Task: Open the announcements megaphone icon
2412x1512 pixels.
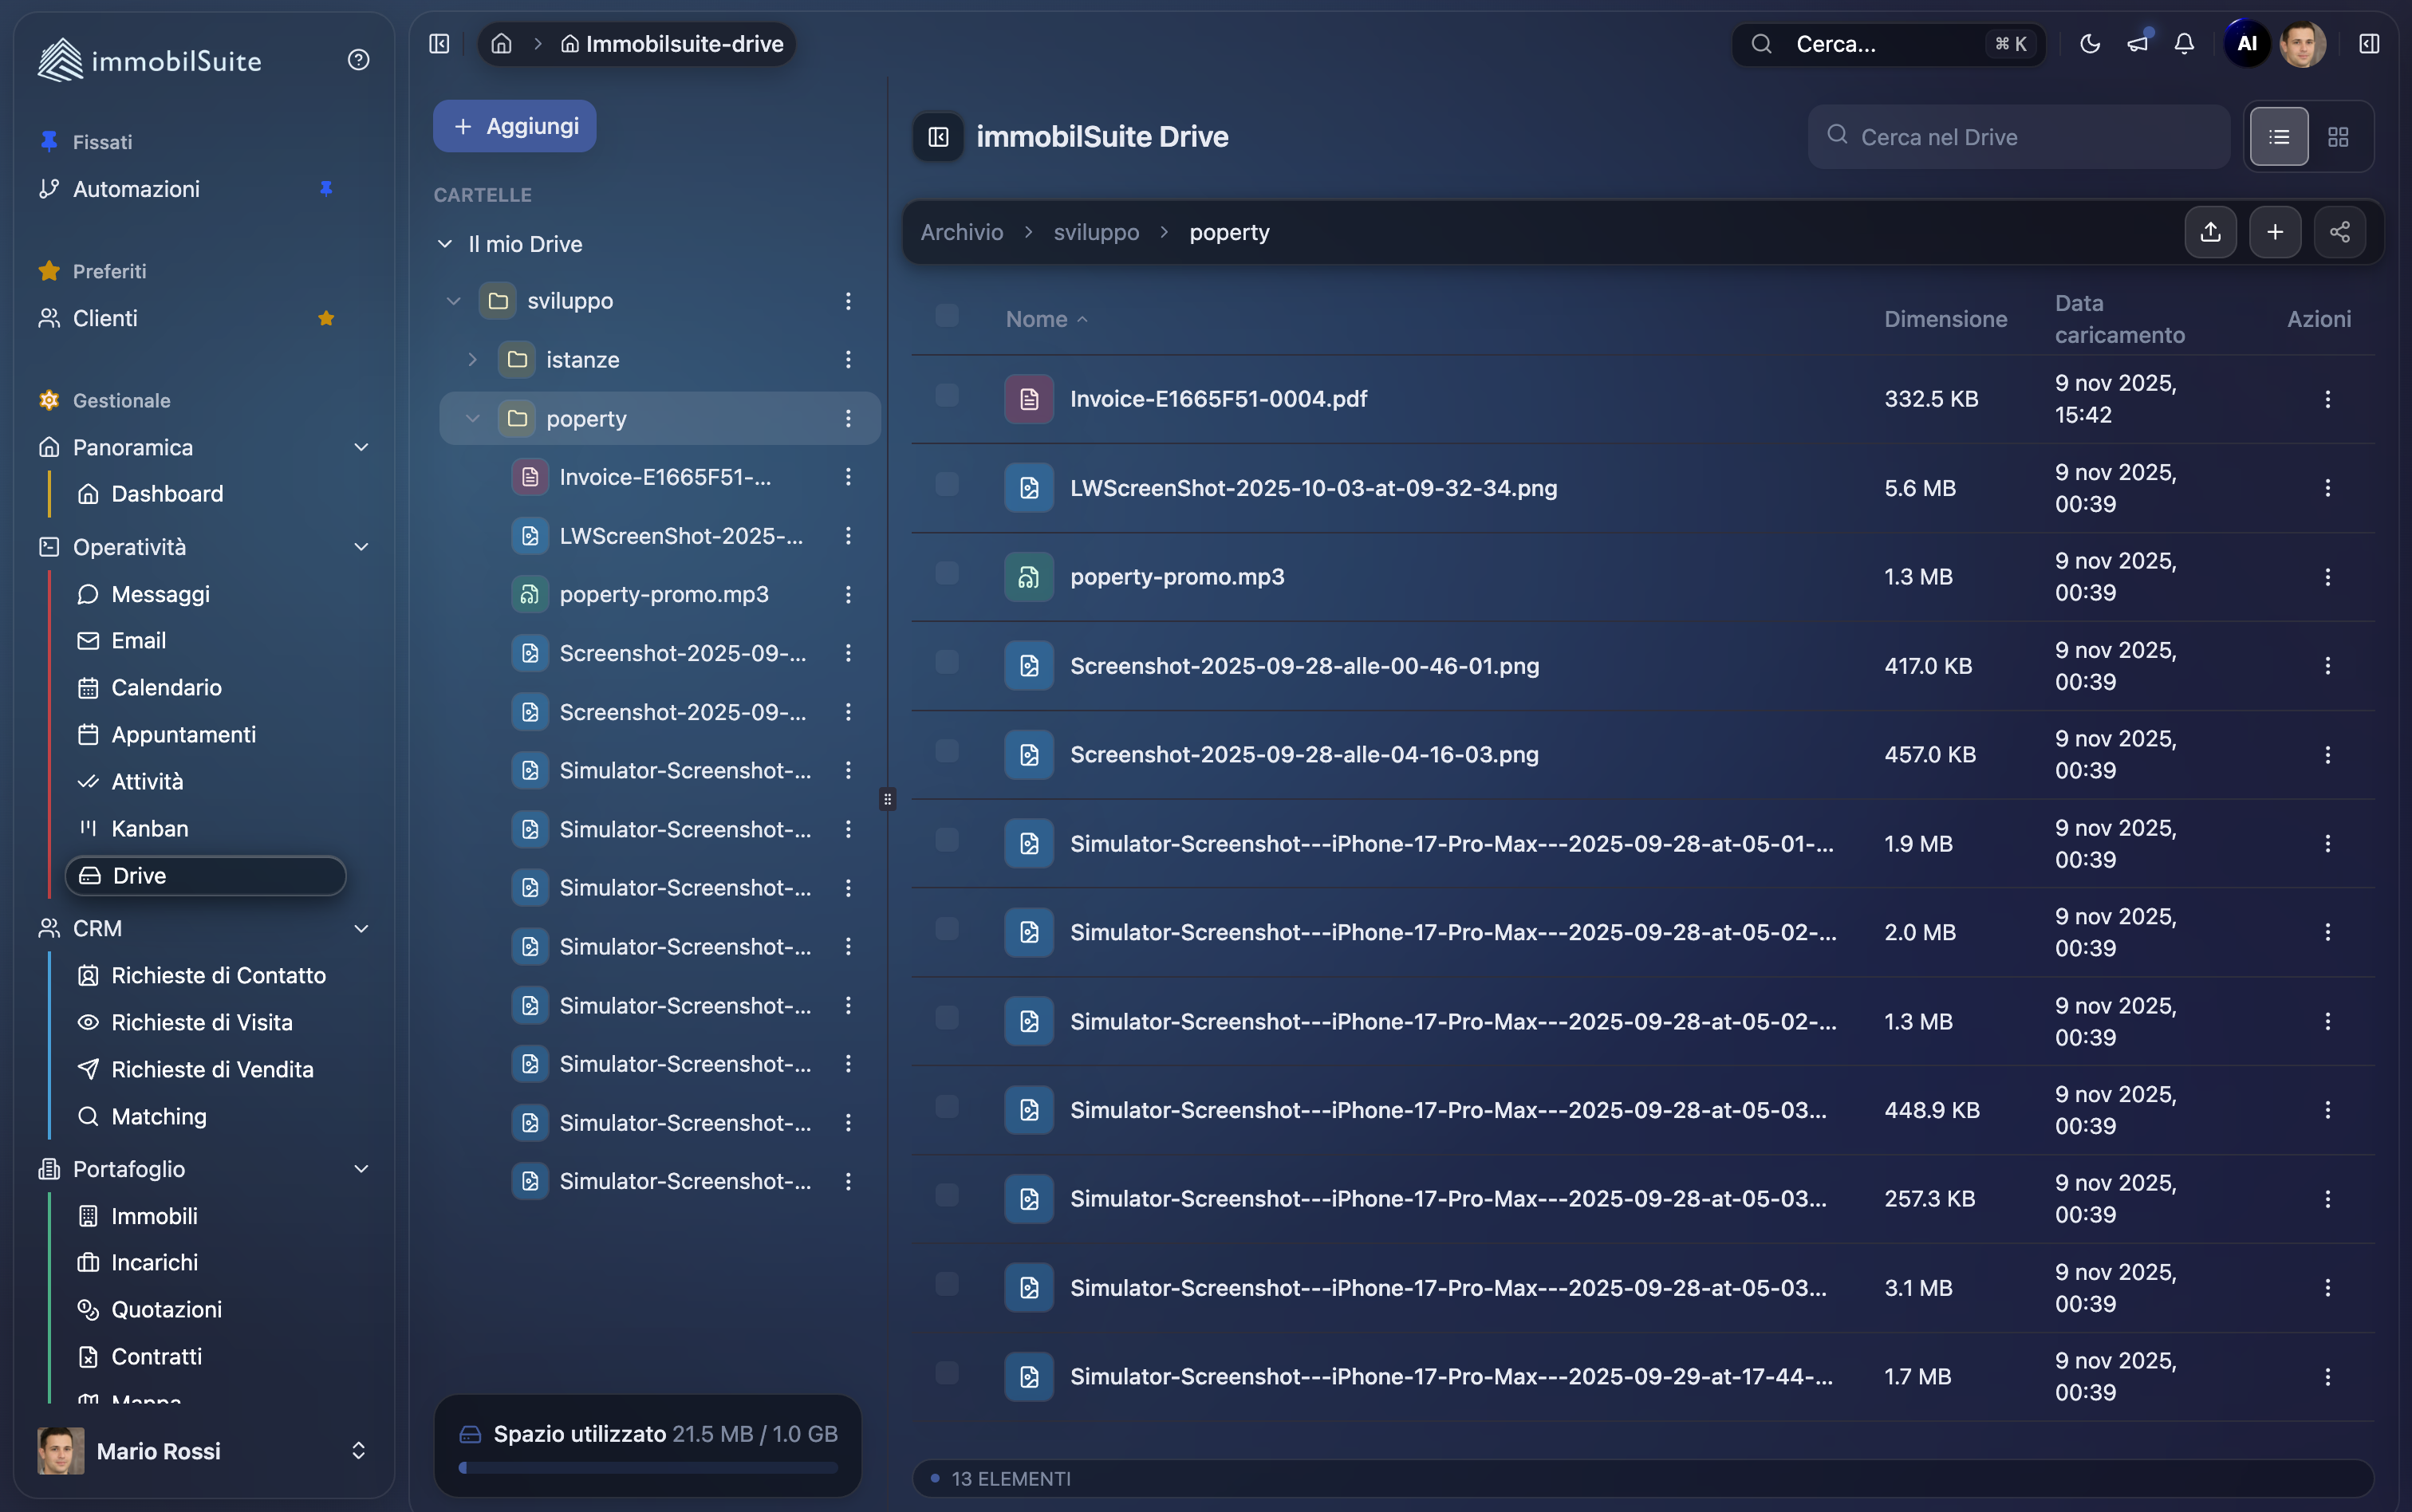Action: tap(2137, 44)
